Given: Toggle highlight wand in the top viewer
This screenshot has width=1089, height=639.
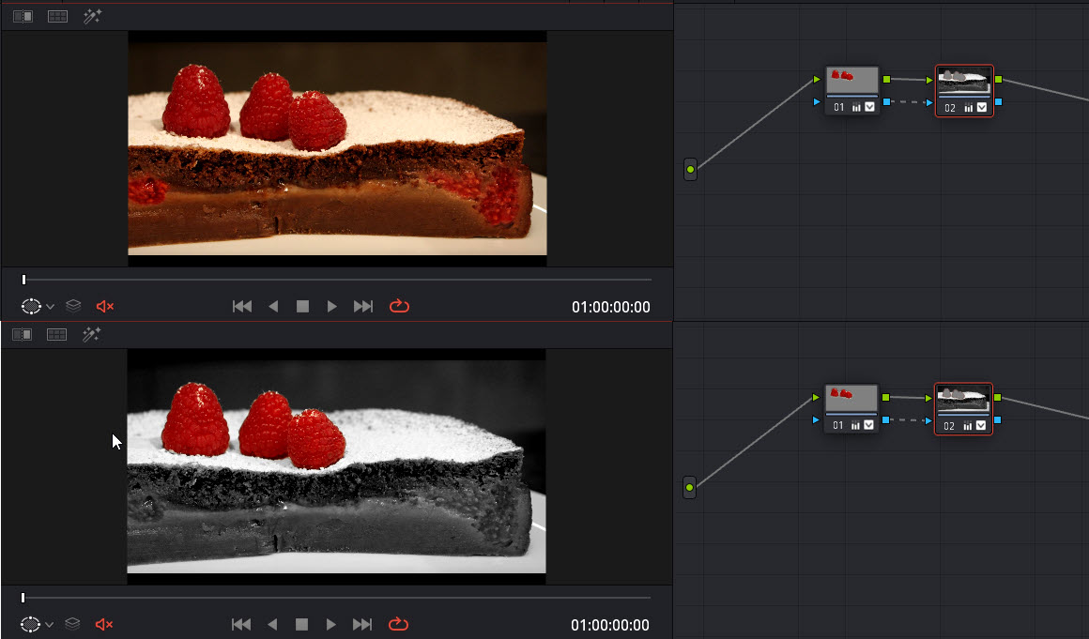Looking at the screenshot, I should (x=92, y=17).
